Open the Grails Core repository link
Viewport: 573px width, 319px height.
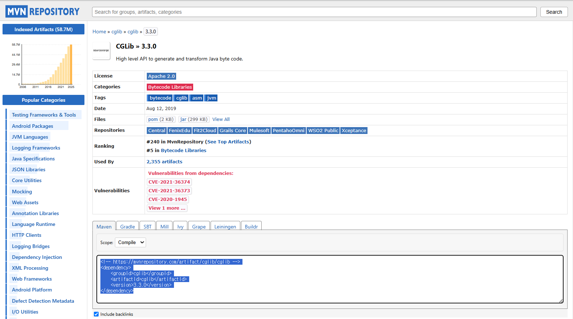[x=233, y=131]
